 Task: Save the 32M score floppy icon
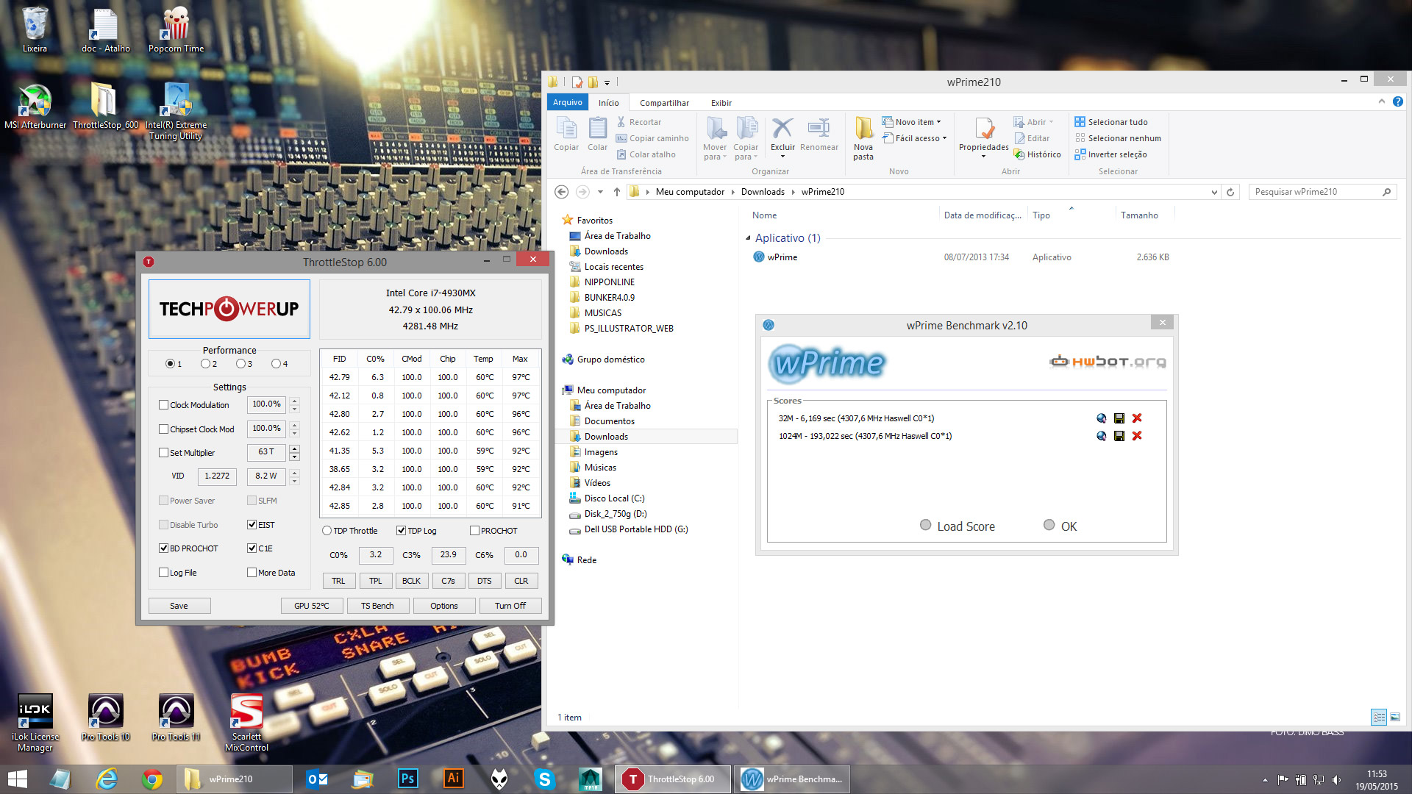pos(1119,418)
